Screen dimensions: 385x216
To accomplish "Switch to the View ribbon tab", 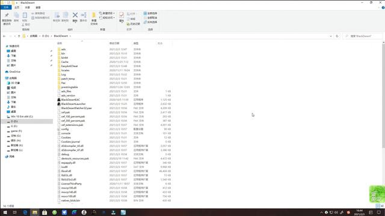I will pyautogui.click(x=38, y=8).
